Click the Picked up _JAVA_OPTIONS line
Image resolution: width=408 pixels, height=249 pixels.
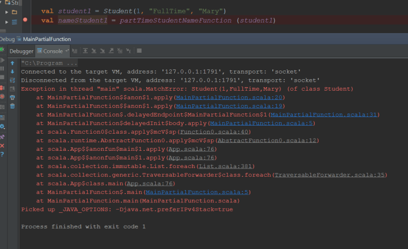pyautogui.click(x=127, y=210)
